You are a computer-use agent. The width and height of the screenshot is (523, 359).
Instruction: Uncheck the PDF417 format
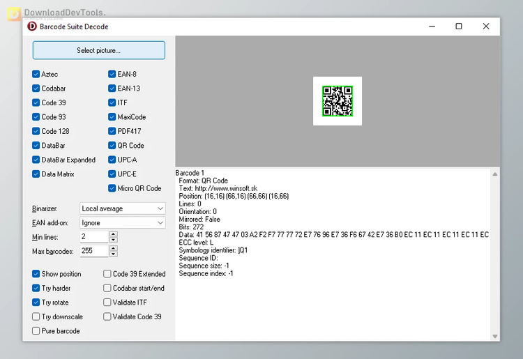(x=112, y=131)
